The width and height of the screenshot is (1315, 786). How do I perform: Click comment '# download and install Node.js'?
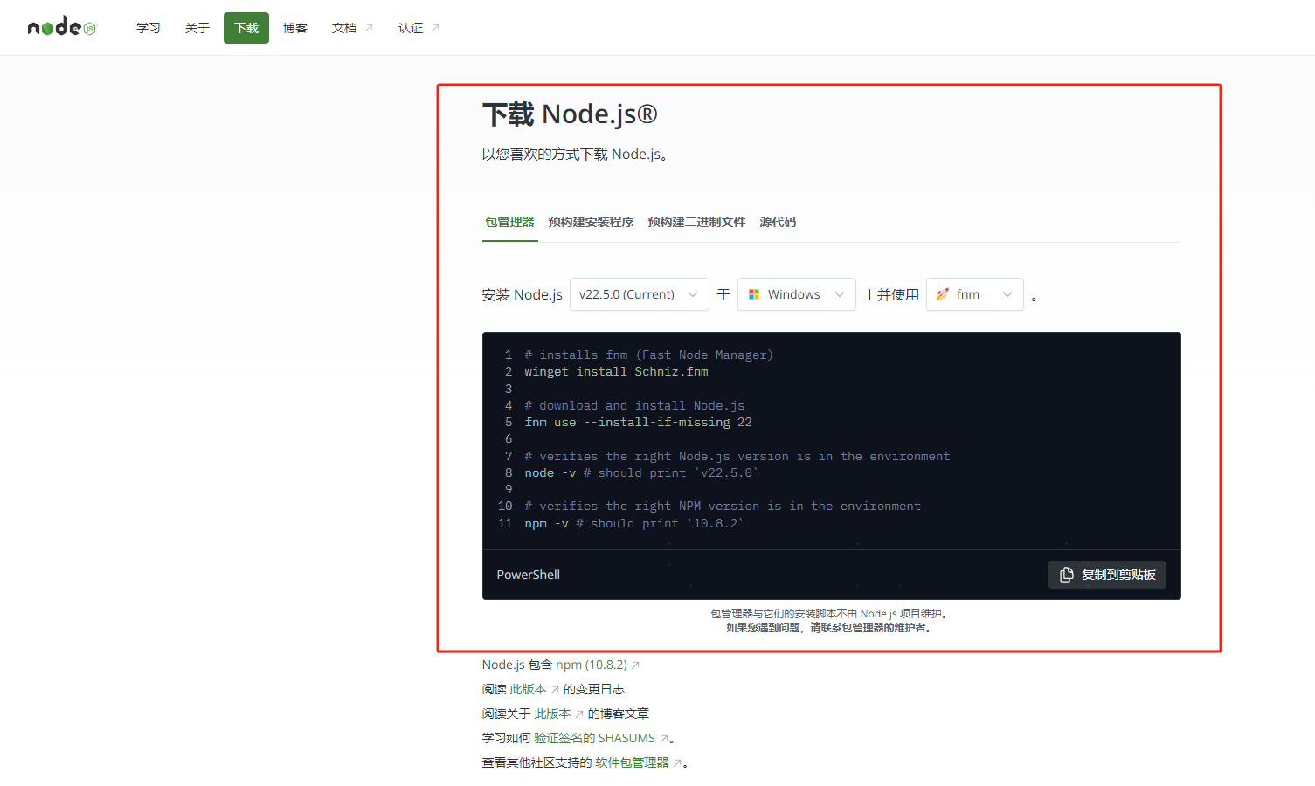coord(634,405)
